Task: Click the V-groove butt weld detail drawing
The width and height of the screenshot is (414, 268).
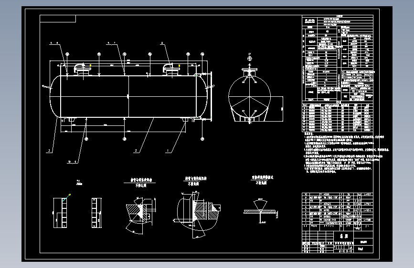Action: click(260, 211)
